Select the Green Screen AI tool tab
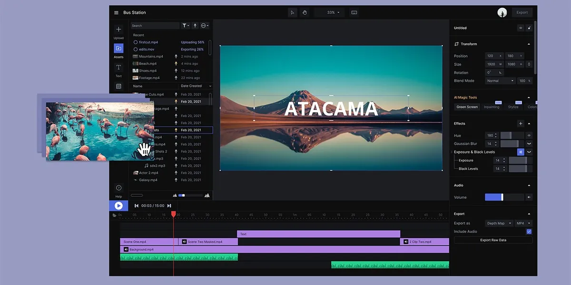 click(467, 107)
